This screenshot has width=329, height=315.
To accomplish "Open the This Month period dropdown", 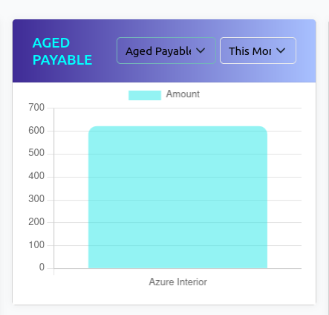I will coord(258,51).
